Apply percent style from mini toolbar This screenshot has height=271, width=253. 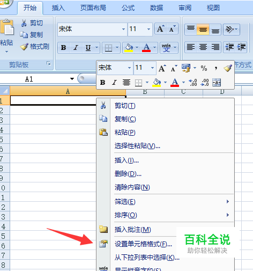click(x=204, y=68)
